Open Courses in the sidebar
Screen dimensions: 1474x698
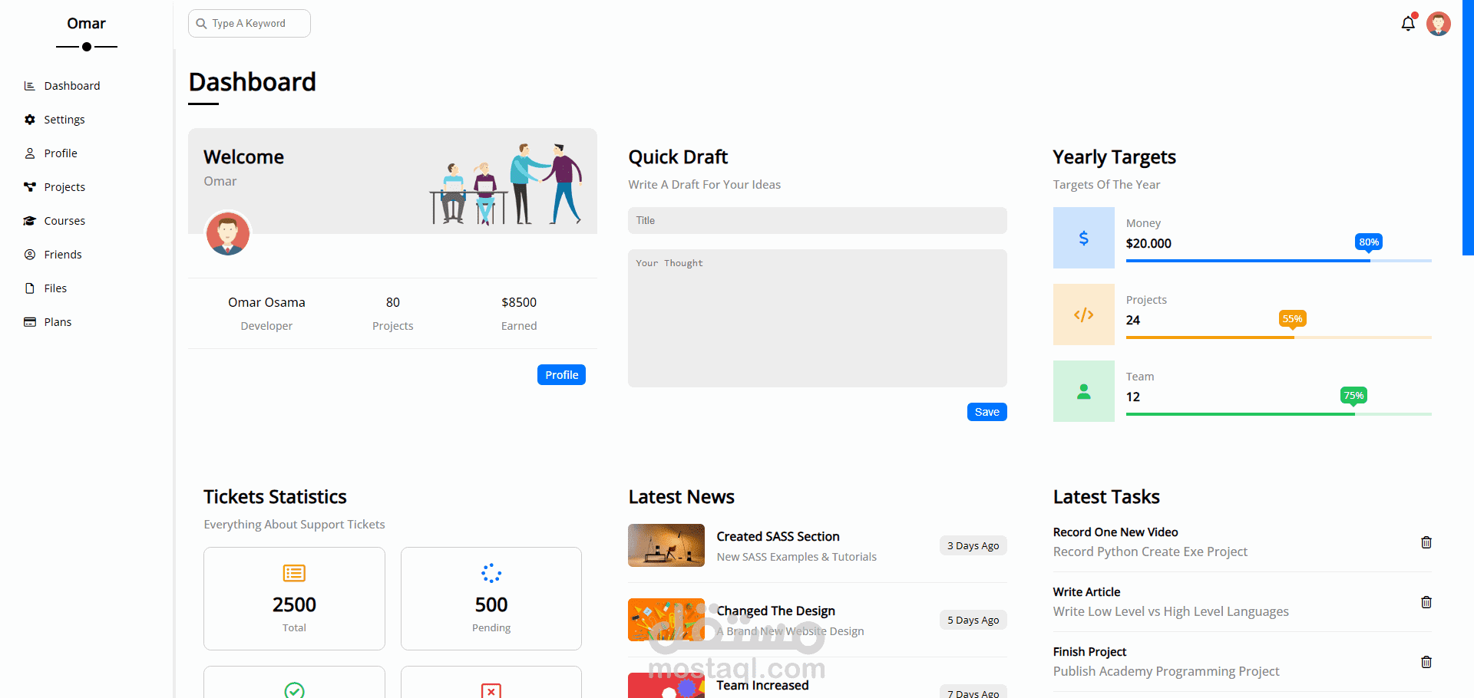click(64, 221)
